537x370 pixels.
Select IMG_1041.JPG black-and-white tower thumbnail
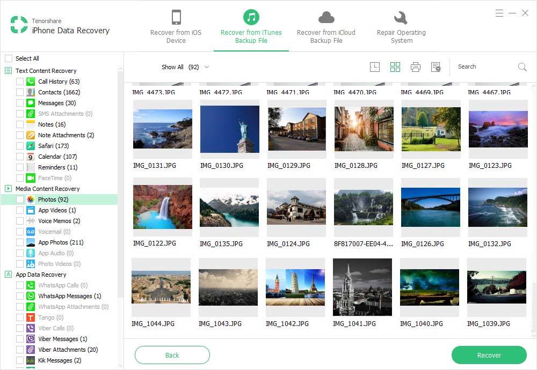click(x=362, y=287)
